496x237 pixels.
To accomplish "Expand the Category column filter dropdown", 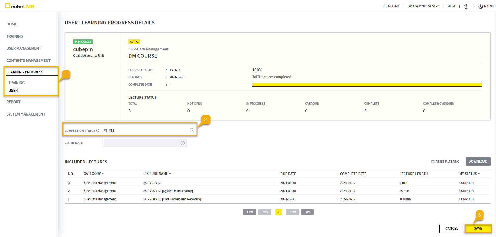I will point(103,174).
